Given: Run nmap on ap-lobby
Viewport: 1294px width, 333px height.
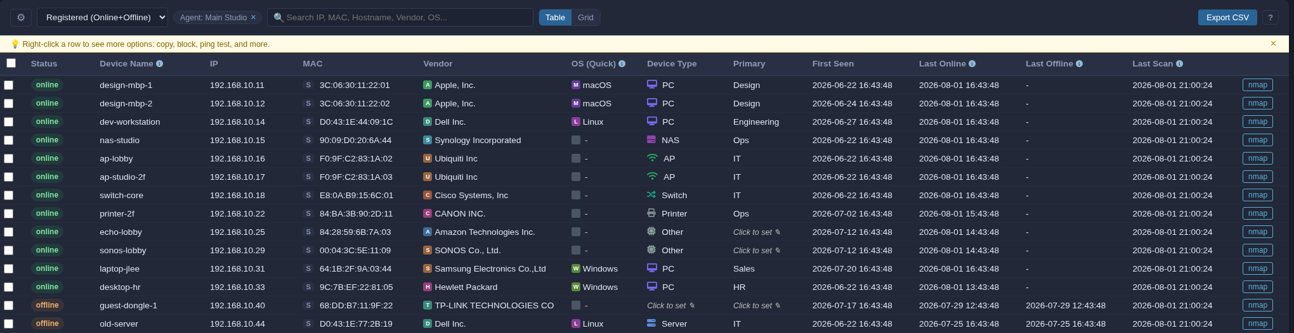Looking at the screenshot, I should click(x=1257, y=158).
